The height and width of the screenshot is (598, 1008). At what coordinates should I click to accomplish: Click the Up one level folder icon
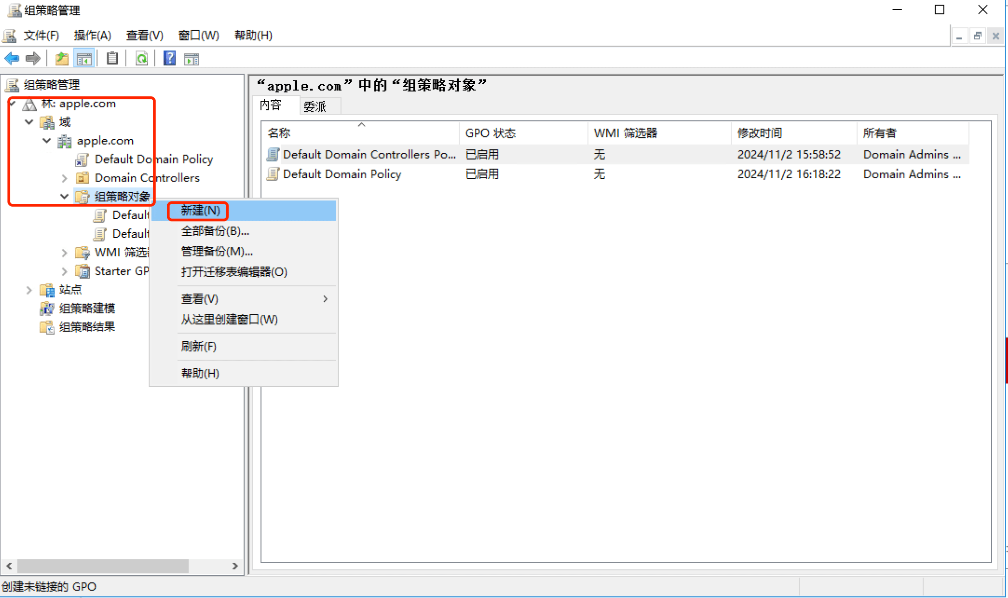click(62, 58)
